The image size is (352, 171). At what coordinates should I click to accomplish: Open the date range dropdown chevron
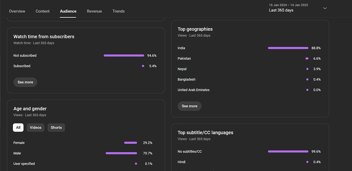324,8
